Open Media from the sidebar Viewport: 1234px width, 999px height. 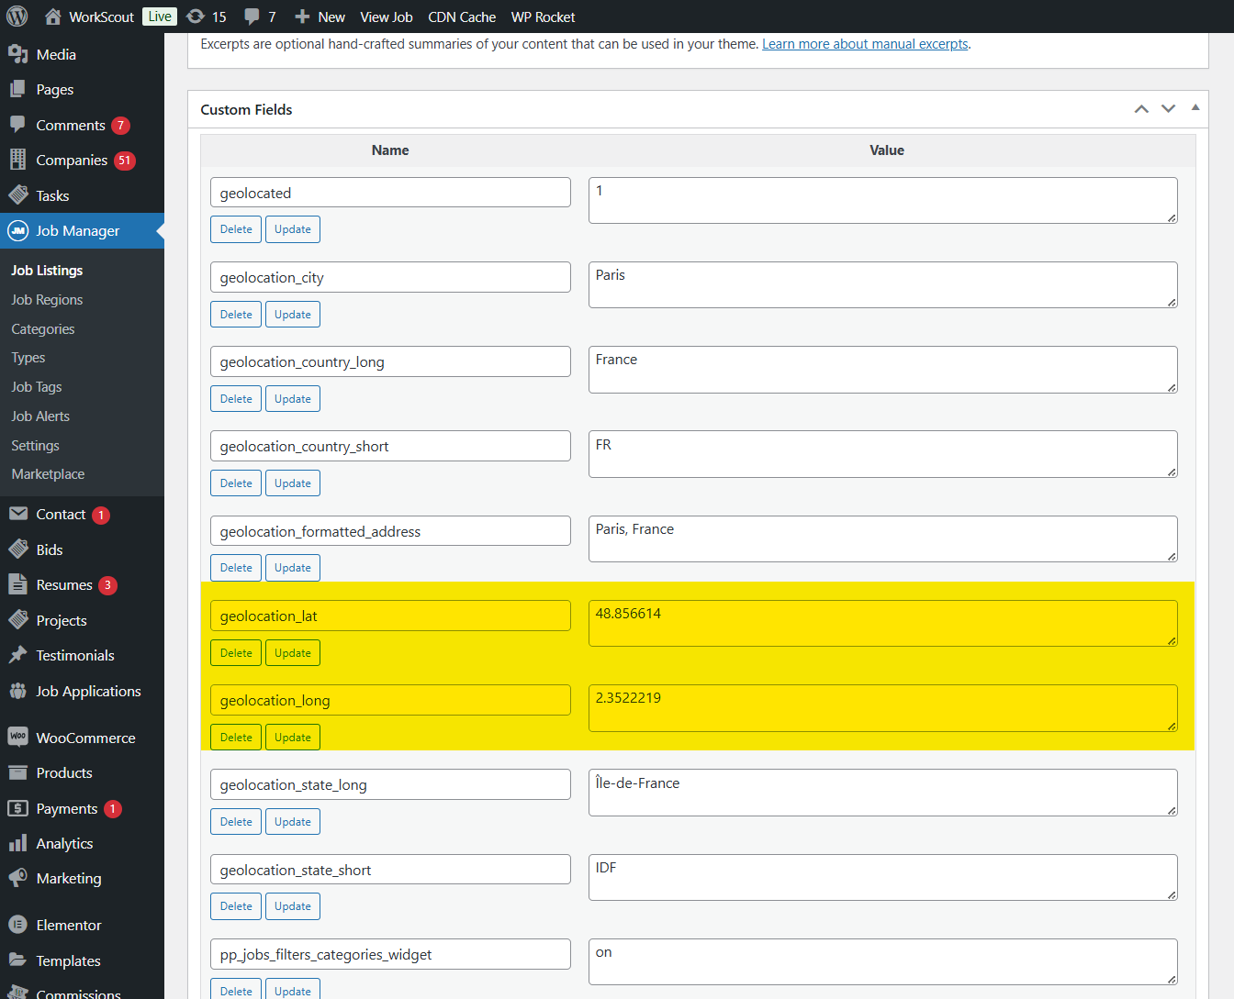tap(56, 55)
